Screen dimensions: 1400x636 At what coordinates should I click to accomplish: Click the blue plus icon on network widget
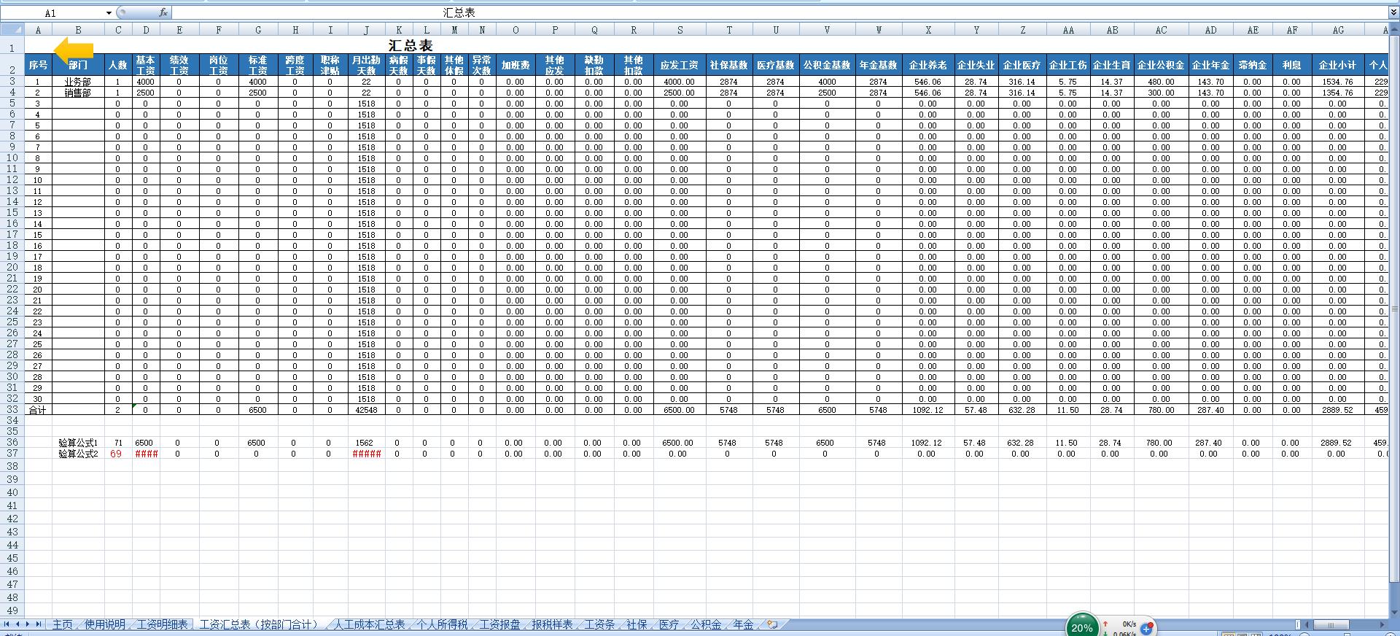tap(1146, 628)
